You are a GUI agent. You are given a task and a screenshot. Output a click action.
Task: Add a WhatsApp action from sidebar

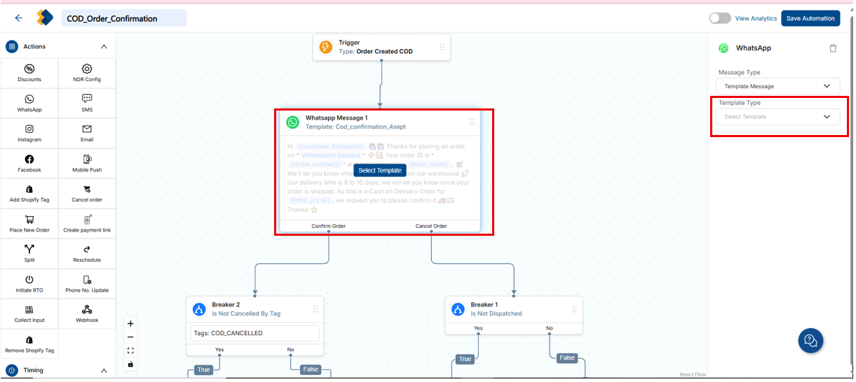click(x=29, y=104)
